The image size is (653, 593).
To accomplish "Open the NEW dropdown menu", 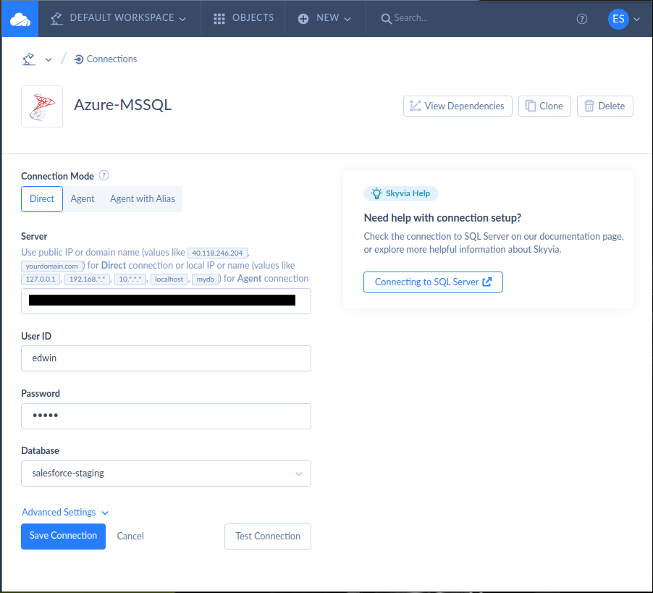I will click(x=324, y=18).
